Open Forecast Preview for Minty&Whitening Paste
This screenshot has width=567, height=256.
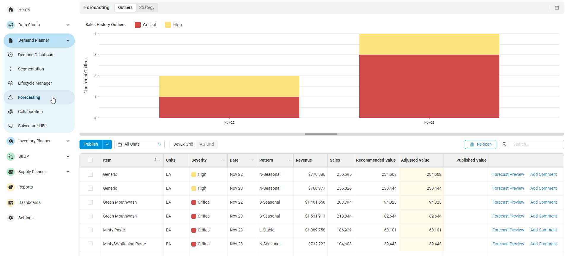pyautogui.click(x=508, y=244)
